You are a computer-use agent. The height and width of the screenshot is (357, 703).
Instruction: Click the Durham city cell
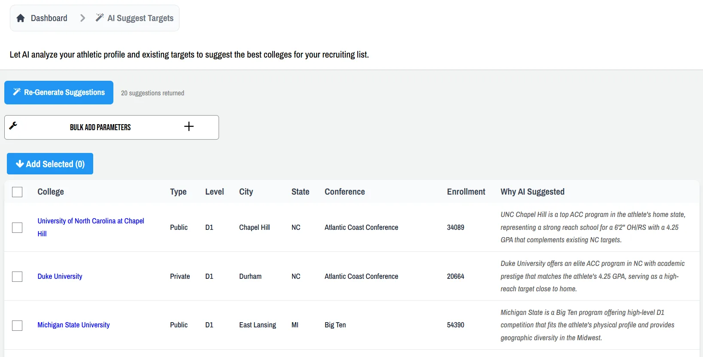click(x=250, y=276)
